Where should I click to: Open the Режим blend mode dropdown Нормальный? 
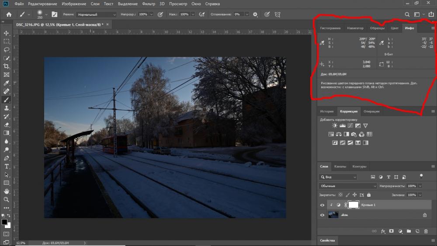tap(97, 14)
